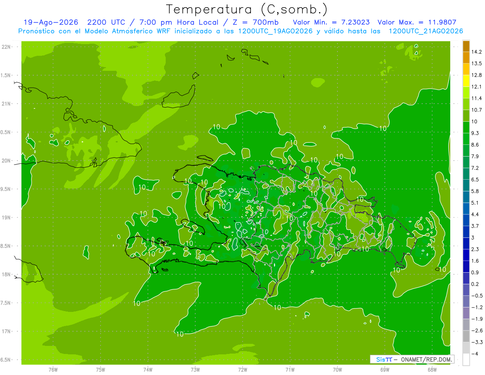
Task: Pick the gray swatch between -3.3 and -2.6
Action: 466,336
